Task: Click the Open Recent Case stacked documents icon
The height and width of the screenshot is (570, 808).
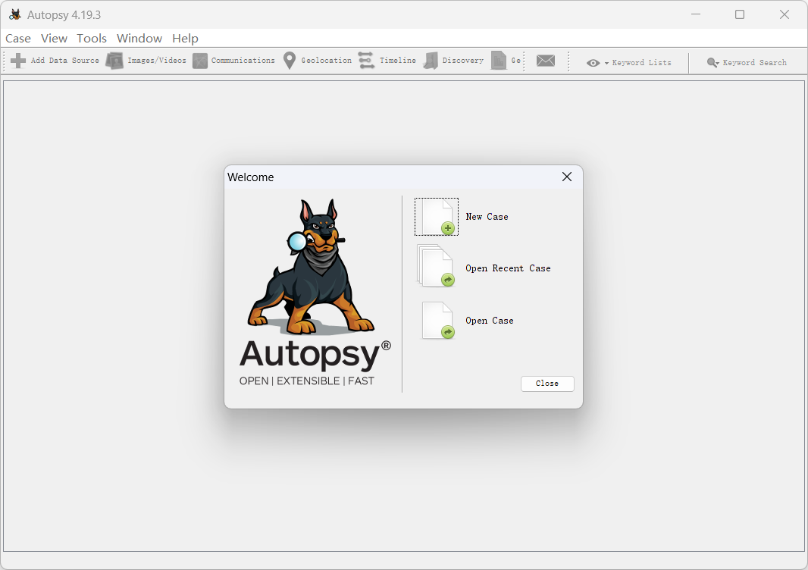Action: point(436,265)
